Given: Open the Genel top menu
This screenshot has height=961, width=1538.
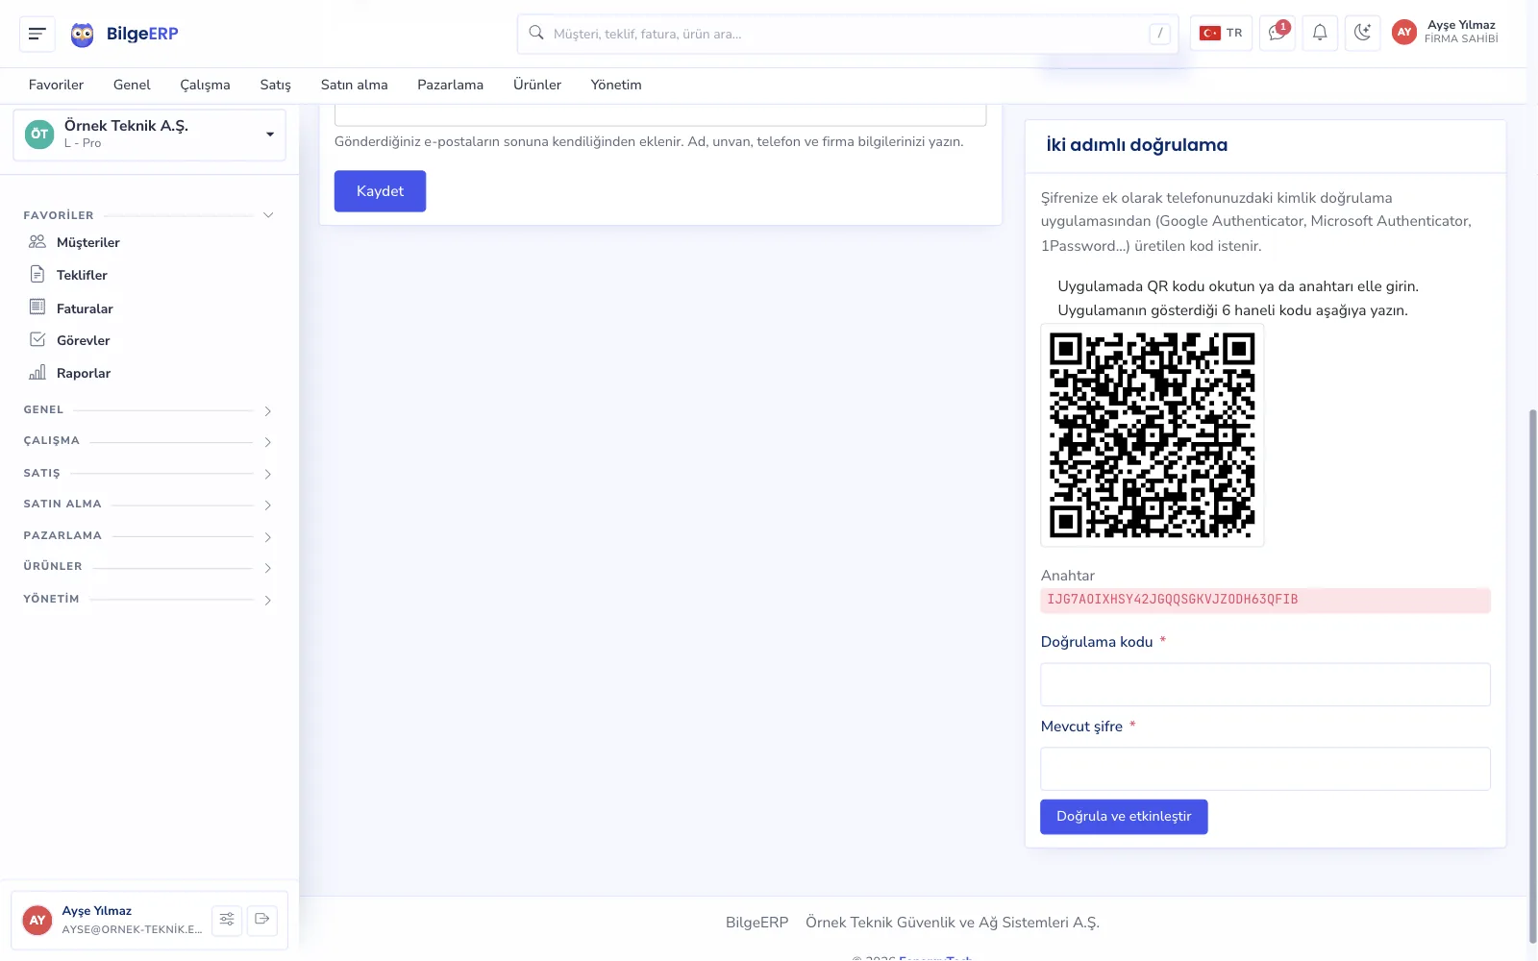Looking at the screenshot, I should click(132, 85).
